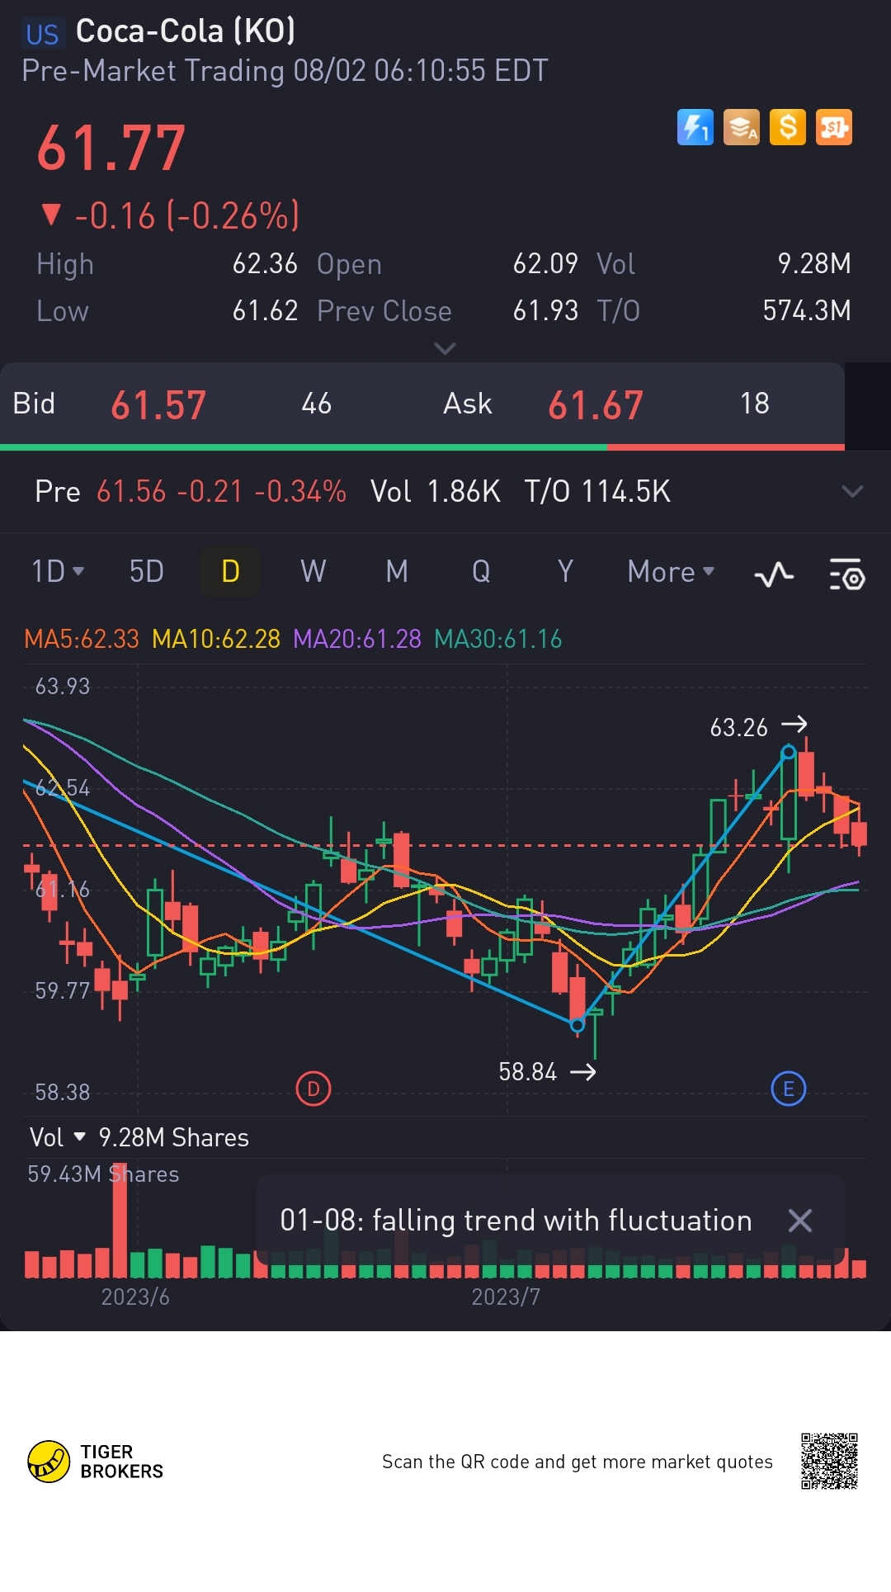Screen dimensions: 891x1592
Task: Tap the blue lightning bolt icon
Action: pos(695,127)
